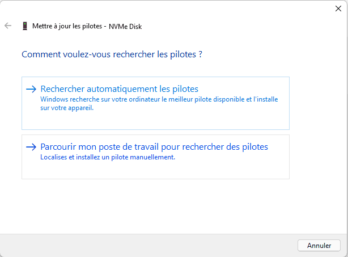Click the NVMe Disk device icon
Screen dimensions: 348x257
24,26
